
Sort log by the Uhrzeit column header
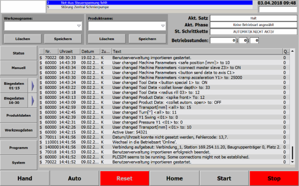pos(68,52)
